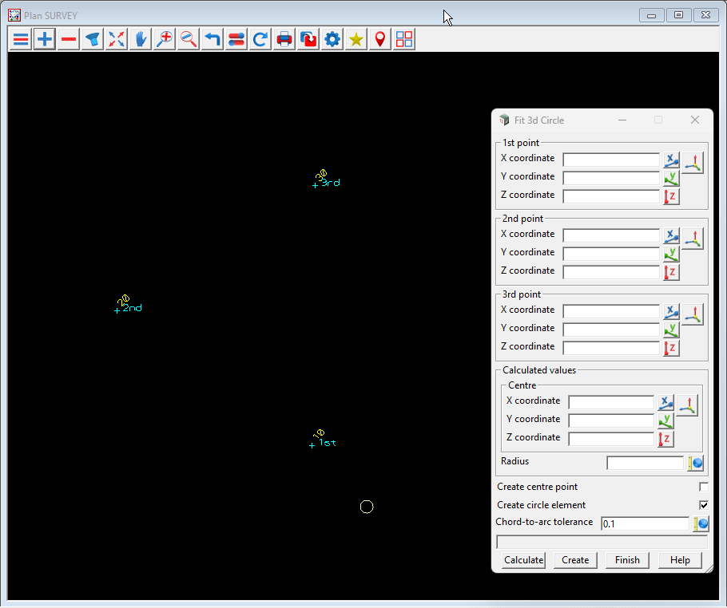Viewport: 727px width, 608px height.
Task: Open the hamburger menu in the Plan toolbar
Action: [21, 39]
